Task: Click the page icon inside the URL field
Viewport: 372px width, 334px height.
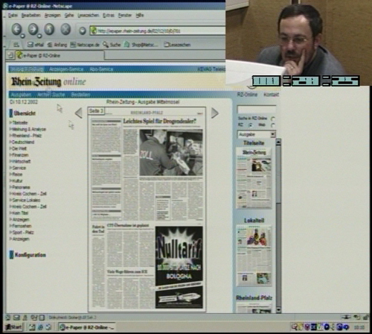Action: click(94, 31)
